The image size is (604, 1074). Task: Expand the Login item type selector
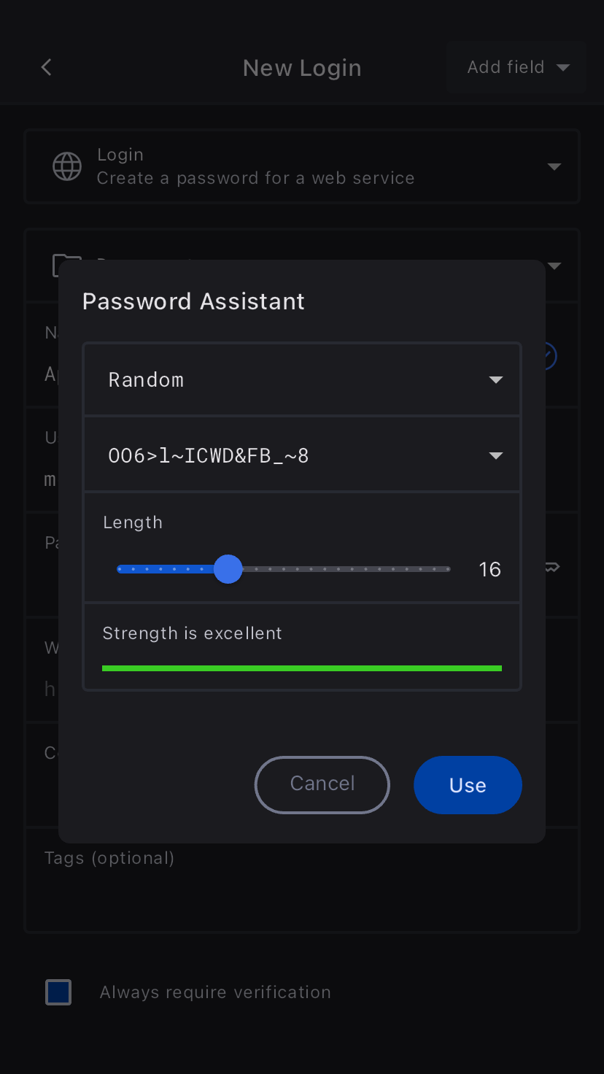click(554, 167)
